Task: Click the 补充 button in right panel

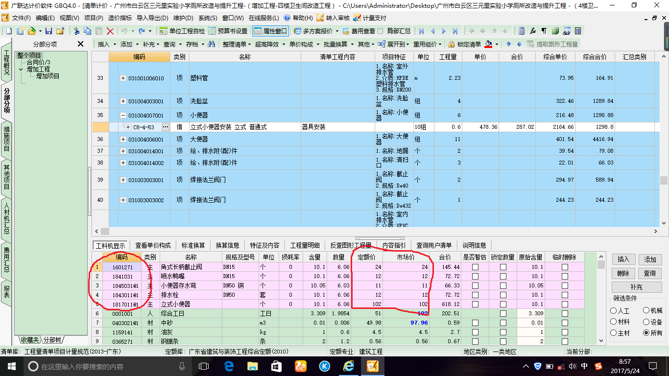Action: 636,287
